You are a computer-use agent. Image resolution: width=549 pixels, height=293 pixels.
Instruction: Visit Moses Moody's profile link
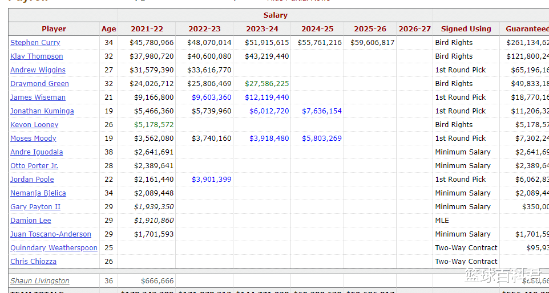(x=33, y=138)
